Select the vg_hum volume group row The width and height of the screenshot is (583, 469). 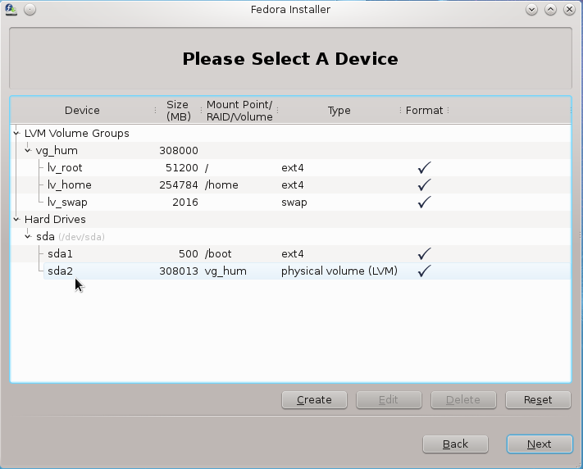tap(291, 150)
